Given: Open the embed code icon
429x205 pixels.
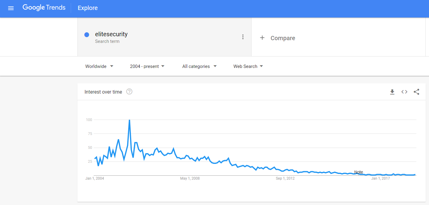Looking at the screenshot, I should tap(404, 92).
